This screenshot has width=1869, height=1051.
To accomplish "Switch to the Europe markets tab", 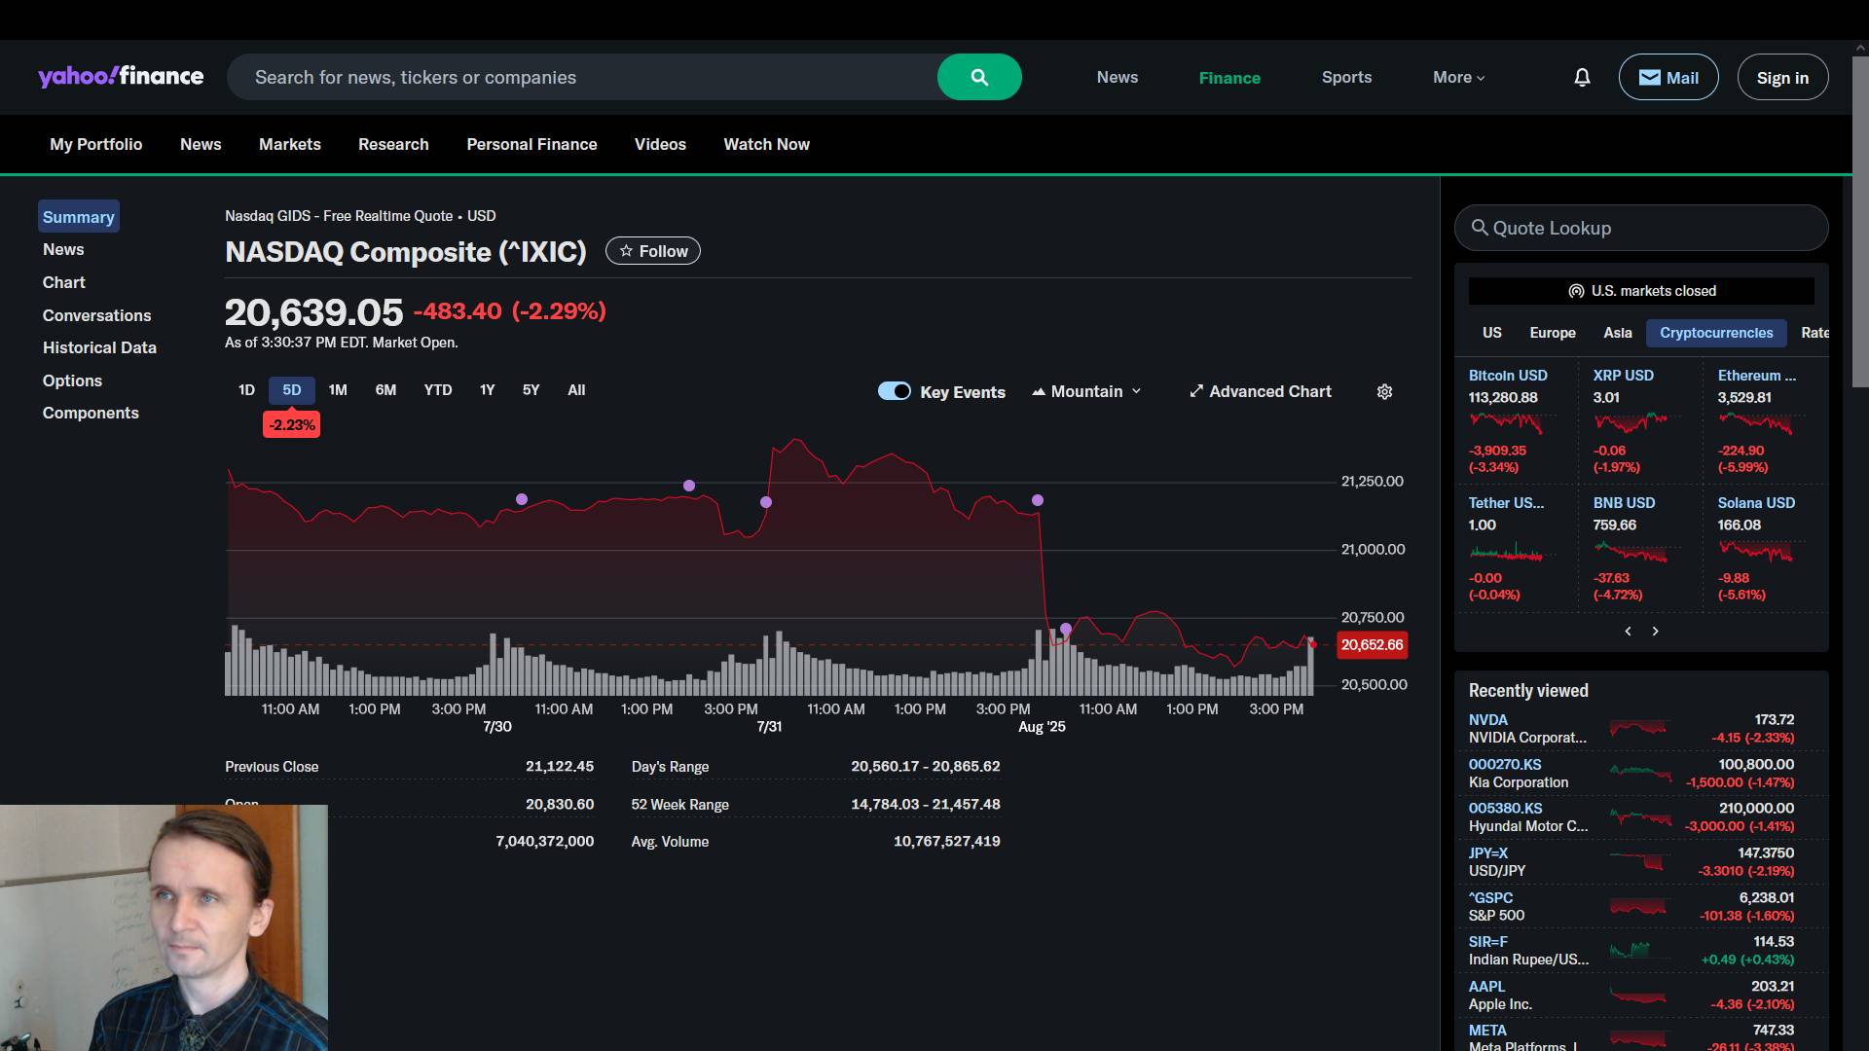I will [1552, 333].
